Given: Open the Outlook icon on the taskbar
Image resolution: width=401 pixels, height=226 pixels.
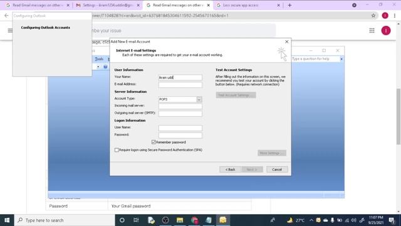Looking at the screenshot, I should tap(223, 220).
